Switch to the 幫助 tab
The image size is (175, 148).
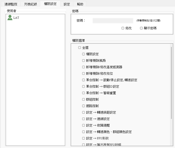(x=80, y=4)
